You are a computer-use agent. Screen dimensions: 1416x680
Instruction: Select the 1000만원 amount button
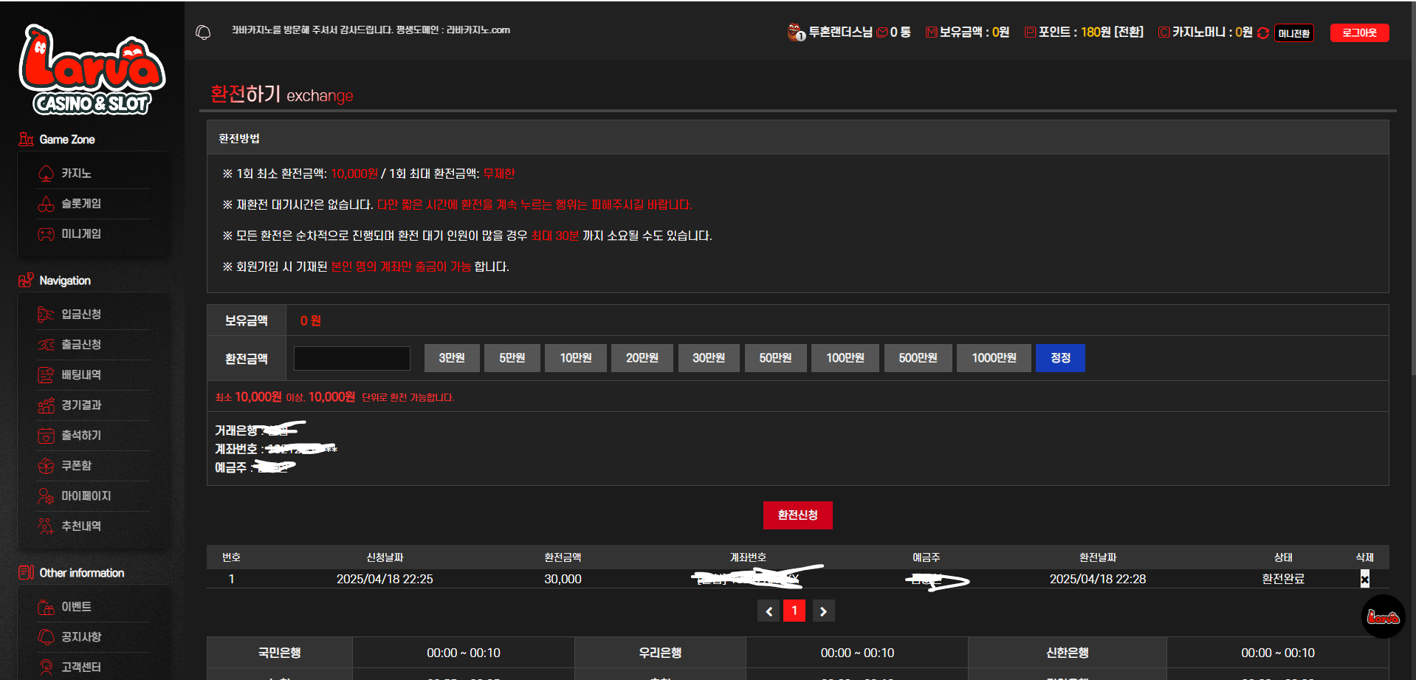click(x=993, y=358)
